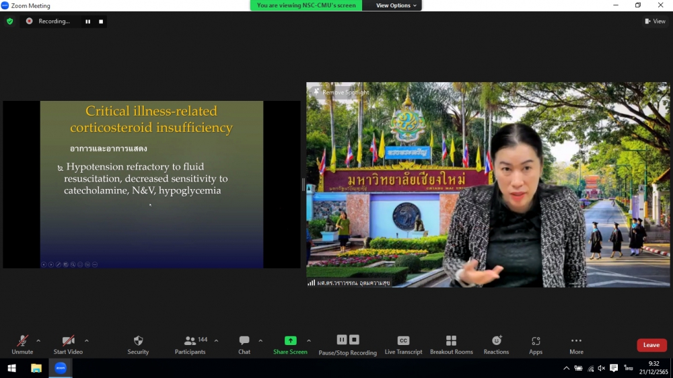Expand audio options arrow beside Unmute
Screen dimensions: 673x378
[38, 341]
